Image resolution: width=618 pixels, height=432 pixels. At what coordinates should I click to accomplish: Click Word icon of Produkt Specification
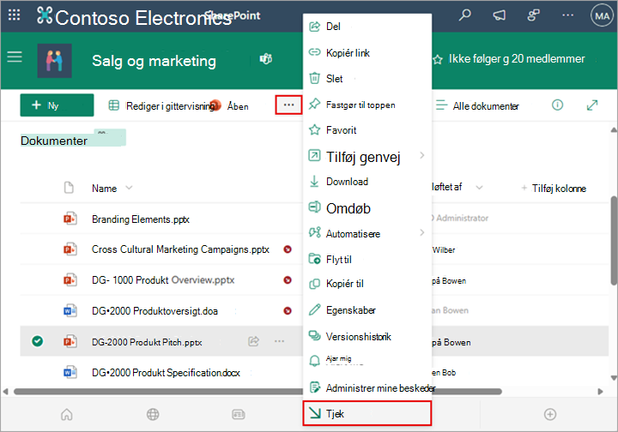coord(70,372)
